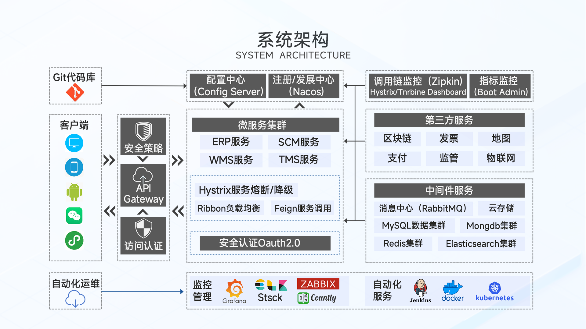This screenshot has height=329, width=586.
Task: Click the up chevron under Nacos
Action: 299,106
